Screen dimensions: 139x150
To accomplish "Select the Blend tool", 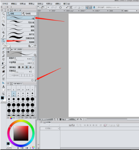I will tap(3, 63).
